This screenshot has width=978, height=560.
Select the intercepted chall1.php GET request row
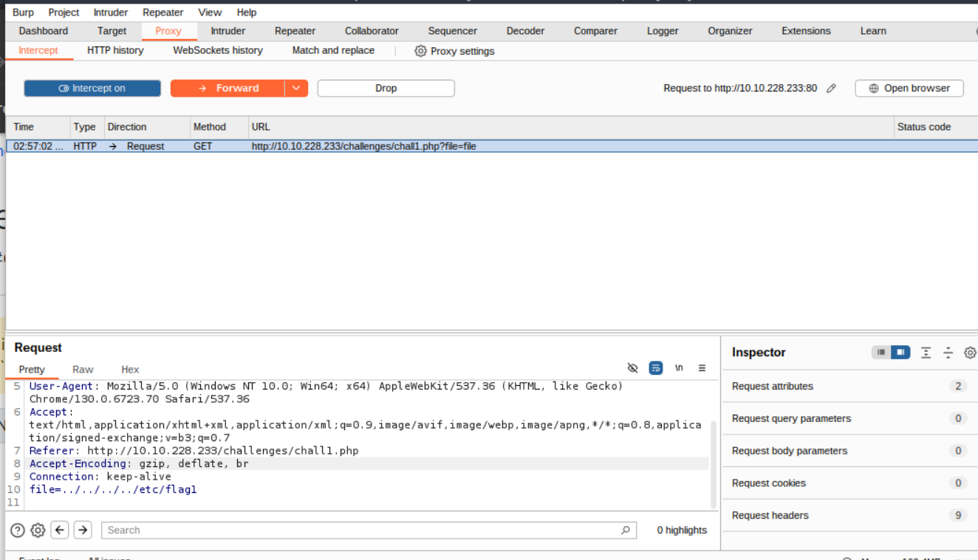491,146
